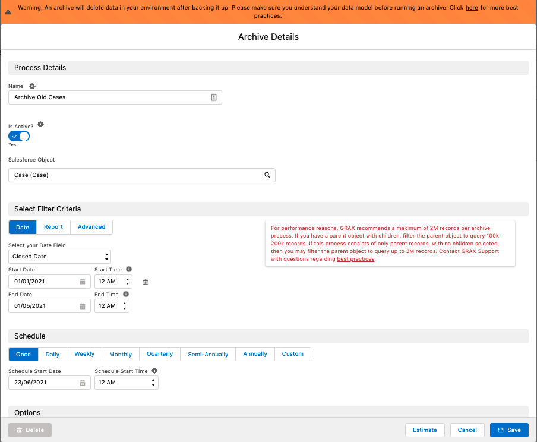The image size is (537, 442).
Task: Click the info icon beside Is Active?
Action: (40, 124)
